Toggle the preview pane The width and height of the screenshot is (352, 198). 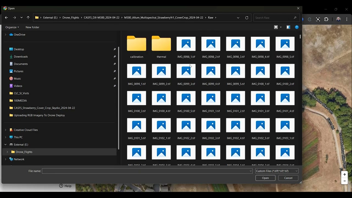pyautogui.click(x=288, y=27)
